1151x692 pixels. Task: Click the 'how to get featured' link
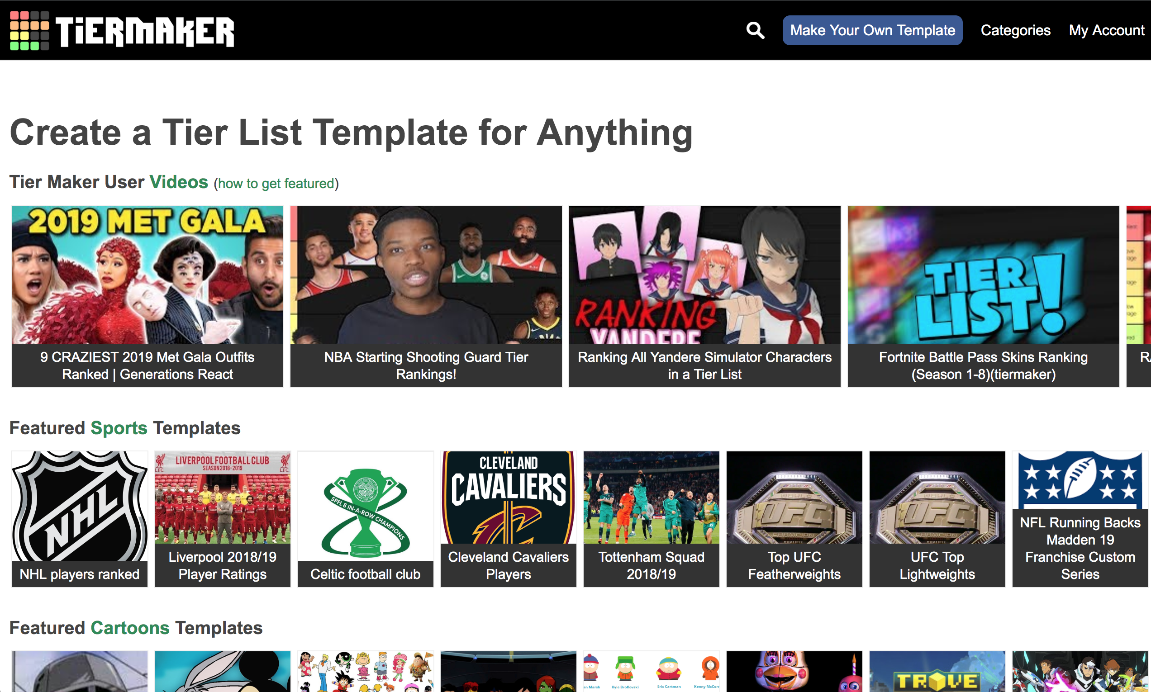click(x=276, y=184)
